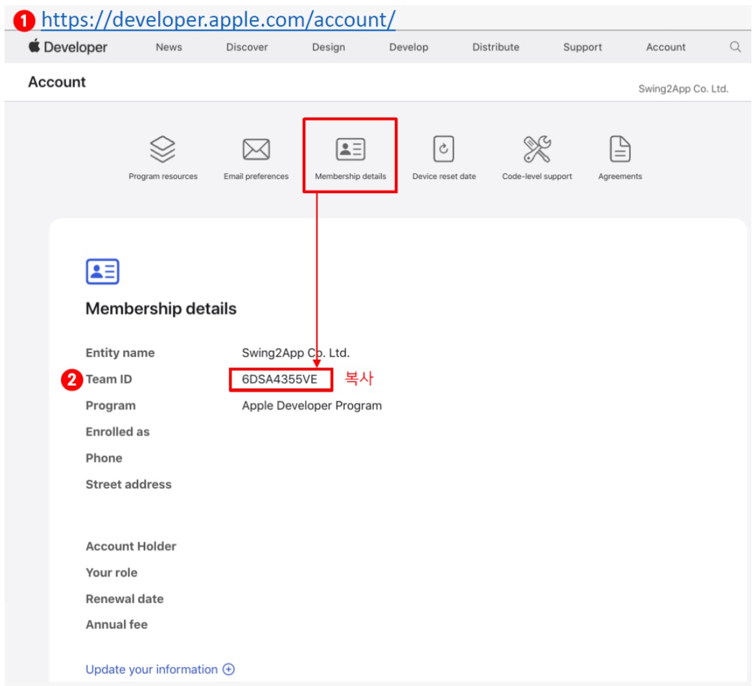This screenshot has height=686, width=754.
Task: Open the Agreements document icon
Action: coord(620,149)
